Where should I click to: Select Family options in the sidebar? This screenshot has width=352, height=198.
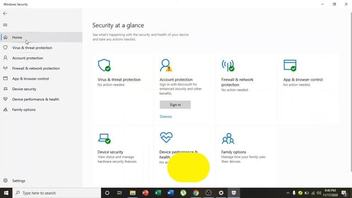[41, 109]
